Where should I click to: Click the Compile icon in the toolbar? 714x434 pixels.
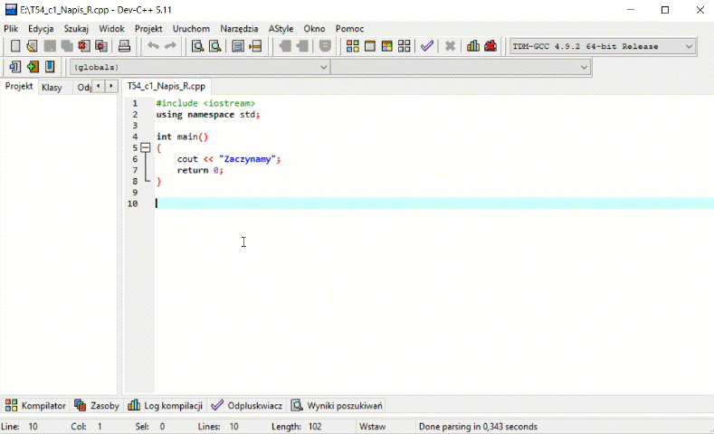click(353, 46)
